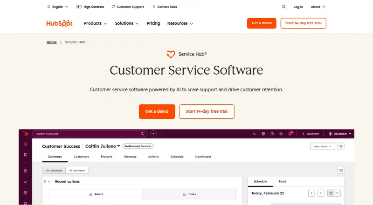Viewport: 373px width, 205px height.
Task: Click the HubSpot sprocket icon in the app preview
Action: (26, 134)
